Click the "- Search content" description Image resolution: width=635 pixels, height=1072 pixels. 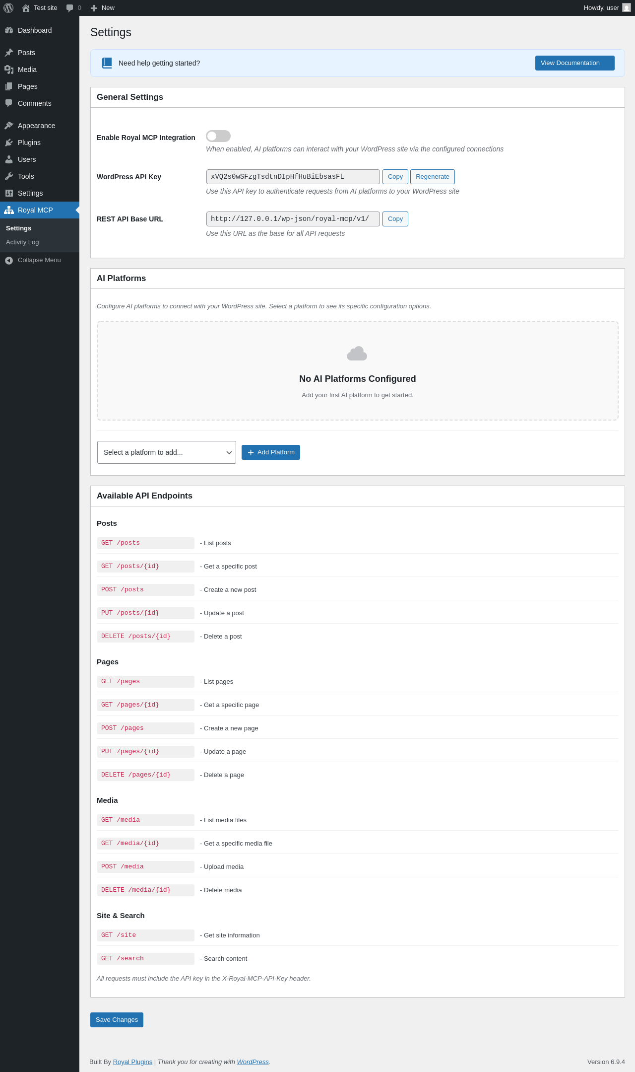224,959
